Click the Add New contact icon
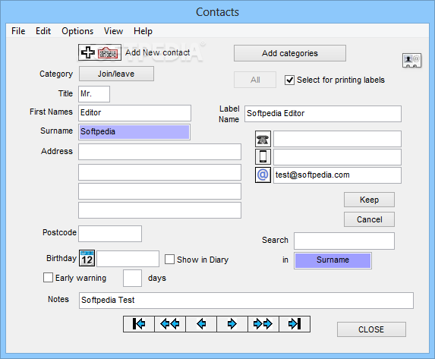 click(100, 52)
